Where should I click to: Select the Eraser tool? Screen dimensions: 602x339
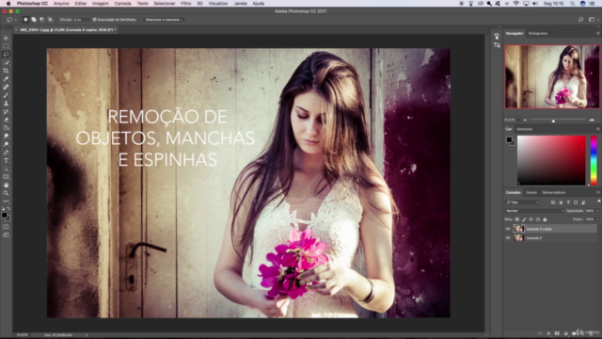click(x=6, y=120)
